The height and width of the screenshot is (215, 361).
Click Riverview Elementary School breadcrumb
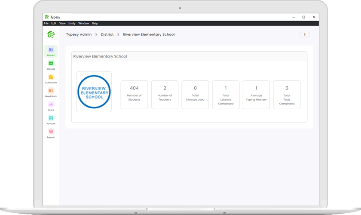coord(149,34)
